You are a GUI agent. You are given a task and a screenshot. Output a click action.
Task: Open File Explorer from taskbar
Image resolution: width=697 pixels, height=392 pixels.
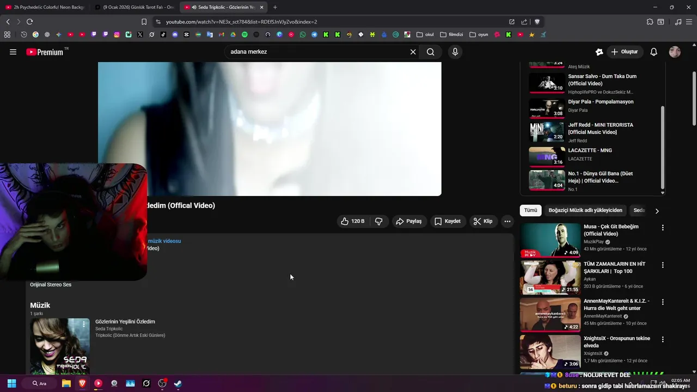click(x=66, y=383)
